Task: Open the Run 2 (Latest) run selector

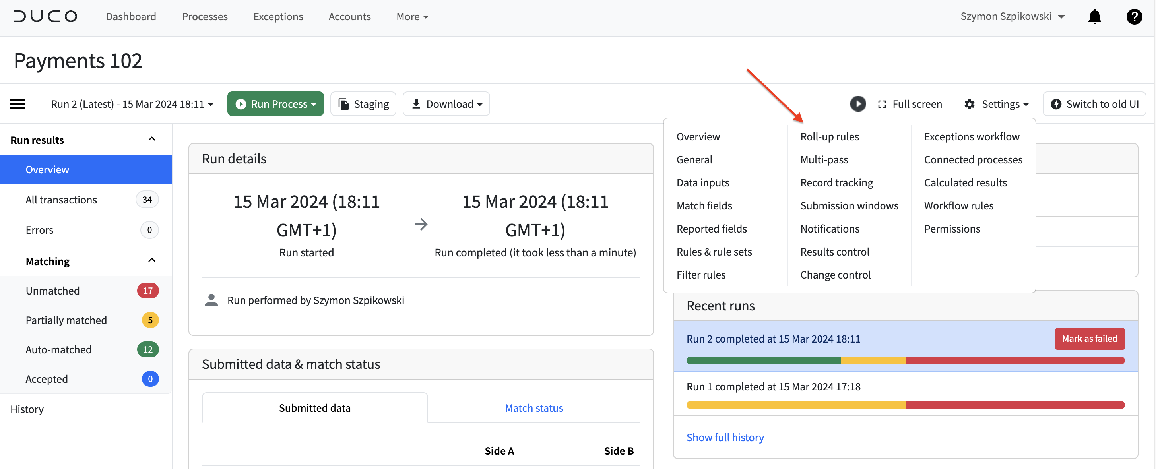Action: [x=132, y=104]
